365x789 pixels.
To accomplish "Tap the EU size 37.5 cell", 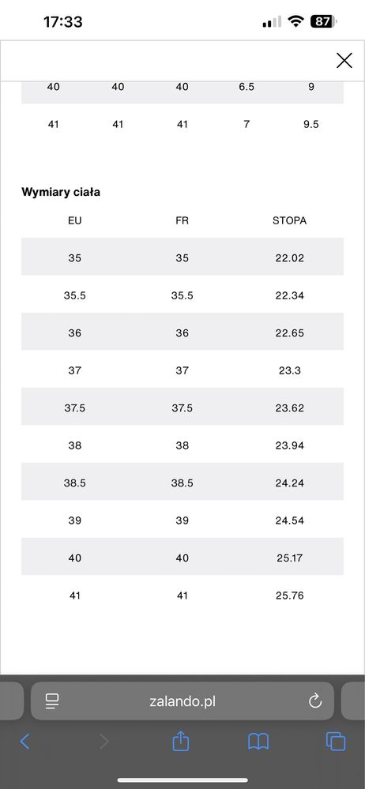I will [x=74, y=408].
